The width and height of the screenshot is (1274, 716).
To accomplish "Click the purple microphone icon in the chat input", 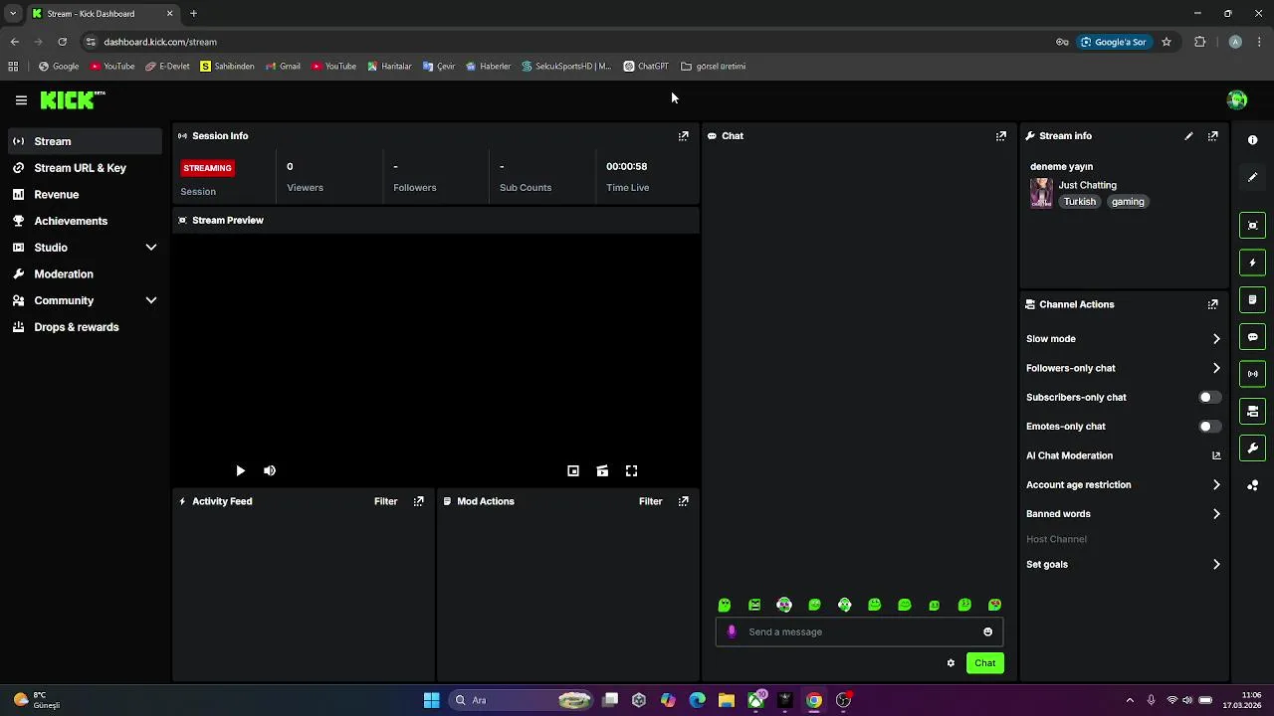I will pos(732,631).
